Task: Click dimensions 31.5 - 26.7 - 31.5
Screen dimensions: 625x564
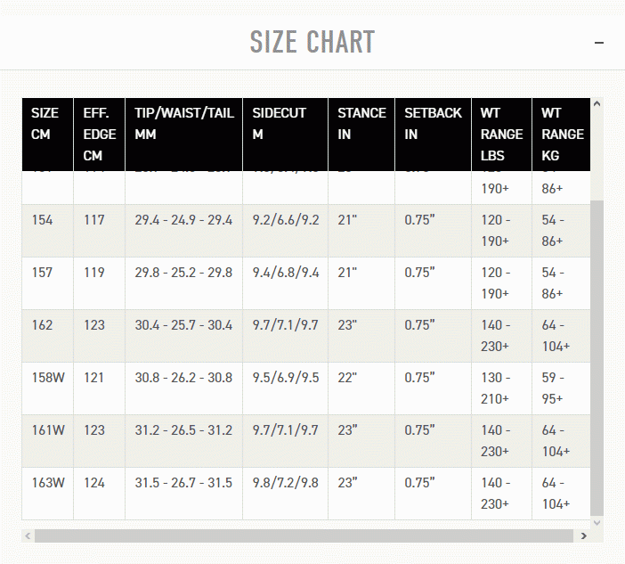Action: (x=183, y=483)
